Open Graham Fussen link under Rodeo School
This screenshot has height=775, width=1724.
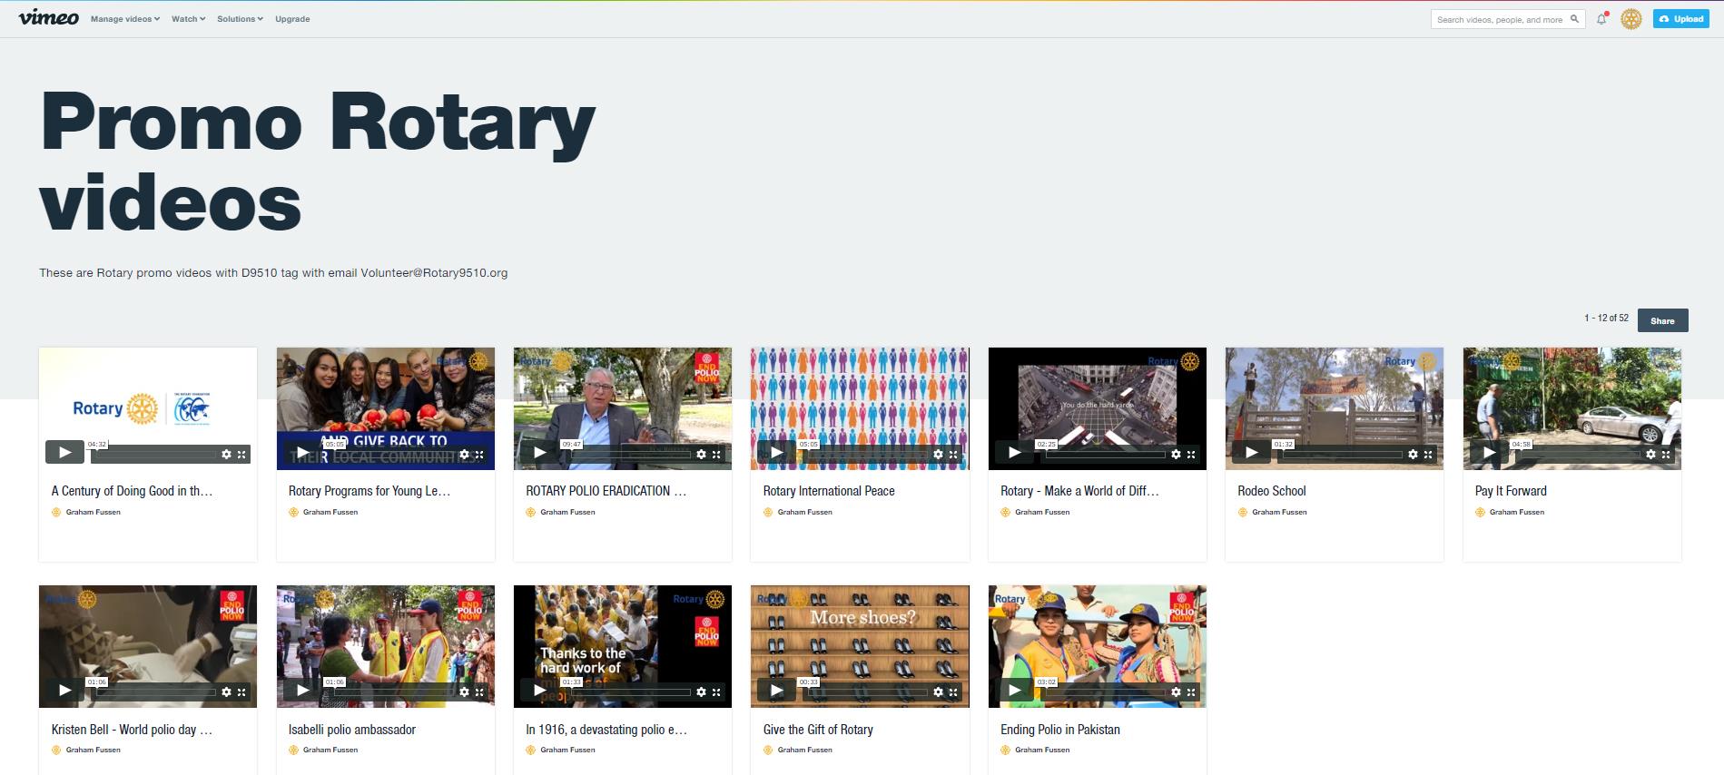1279,512
